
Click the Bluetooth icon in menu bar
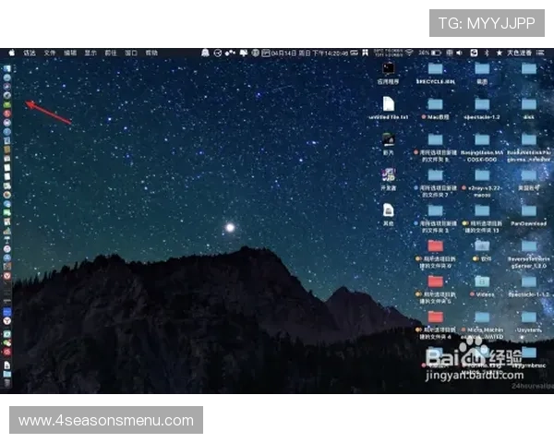487,53
